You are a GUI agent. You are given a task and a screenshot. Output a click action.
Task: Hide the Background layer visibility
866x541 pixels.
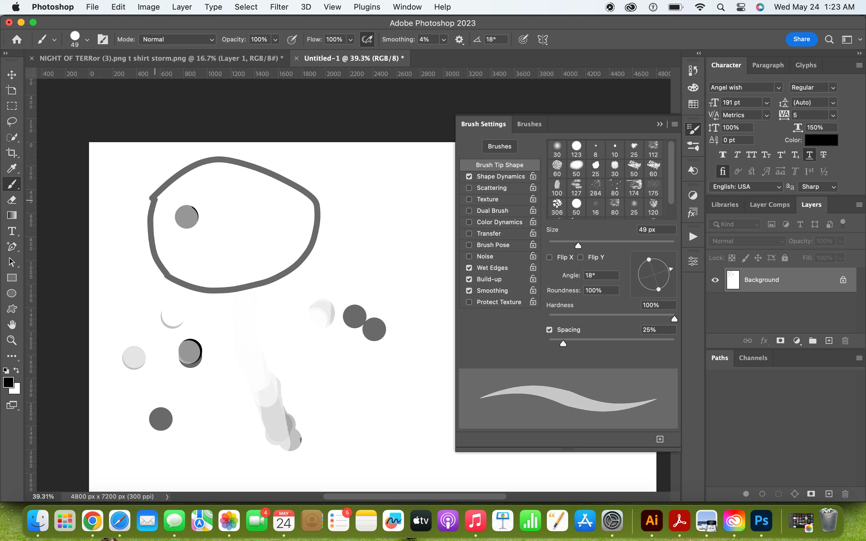715,280
